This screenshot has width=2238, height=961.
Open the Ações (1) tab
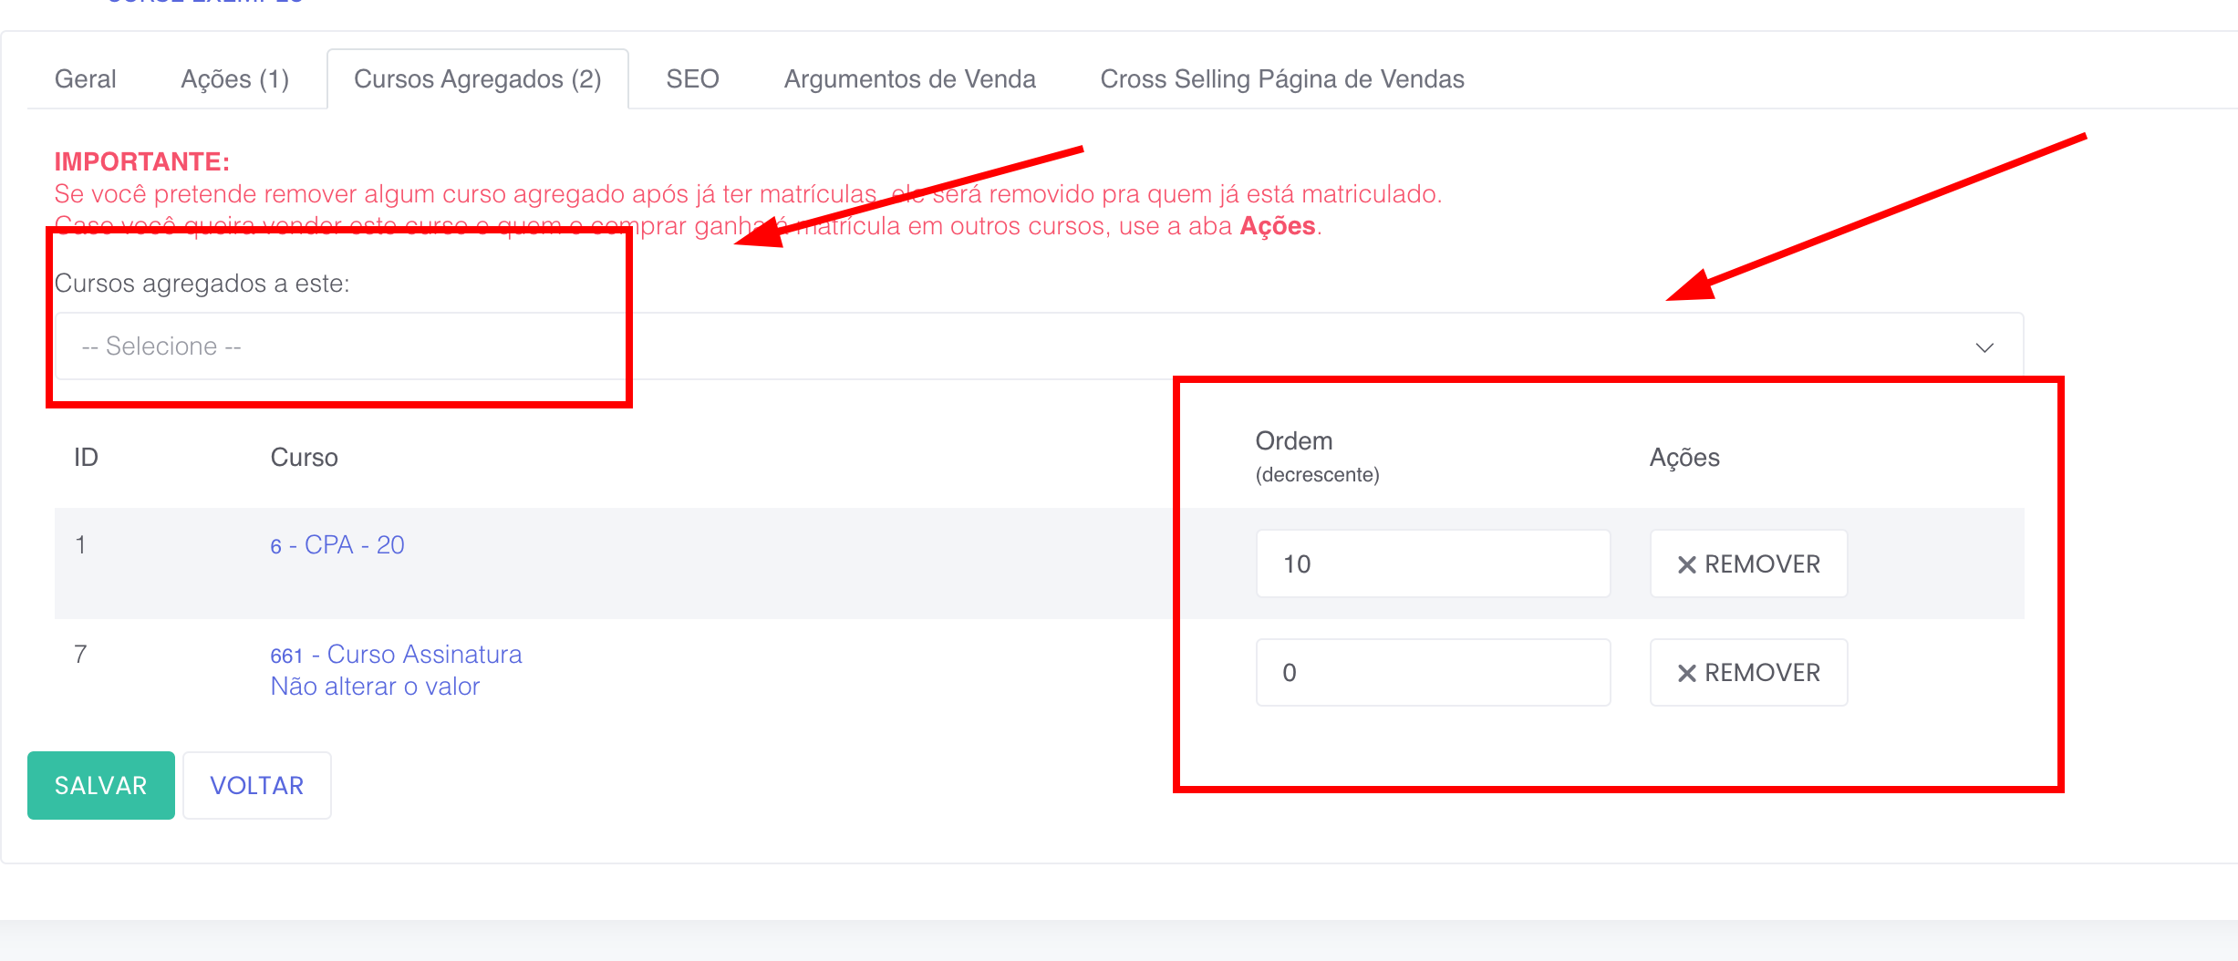coord(235,79)
